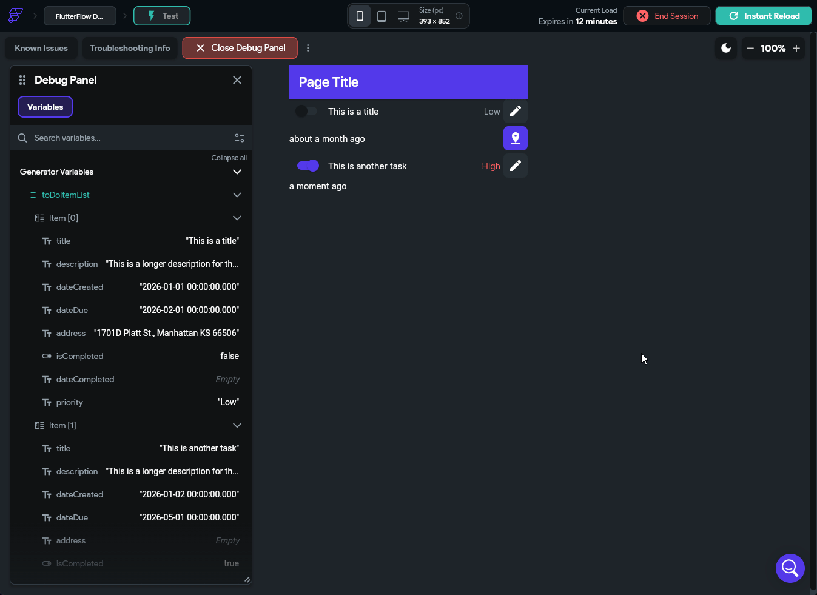Click End Session button
This screenshot has height=595, width=817.
point(667,16)
